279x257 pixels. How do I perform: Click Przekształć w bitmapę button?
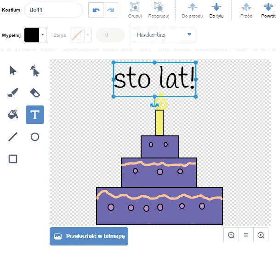[x=89, y=236]
